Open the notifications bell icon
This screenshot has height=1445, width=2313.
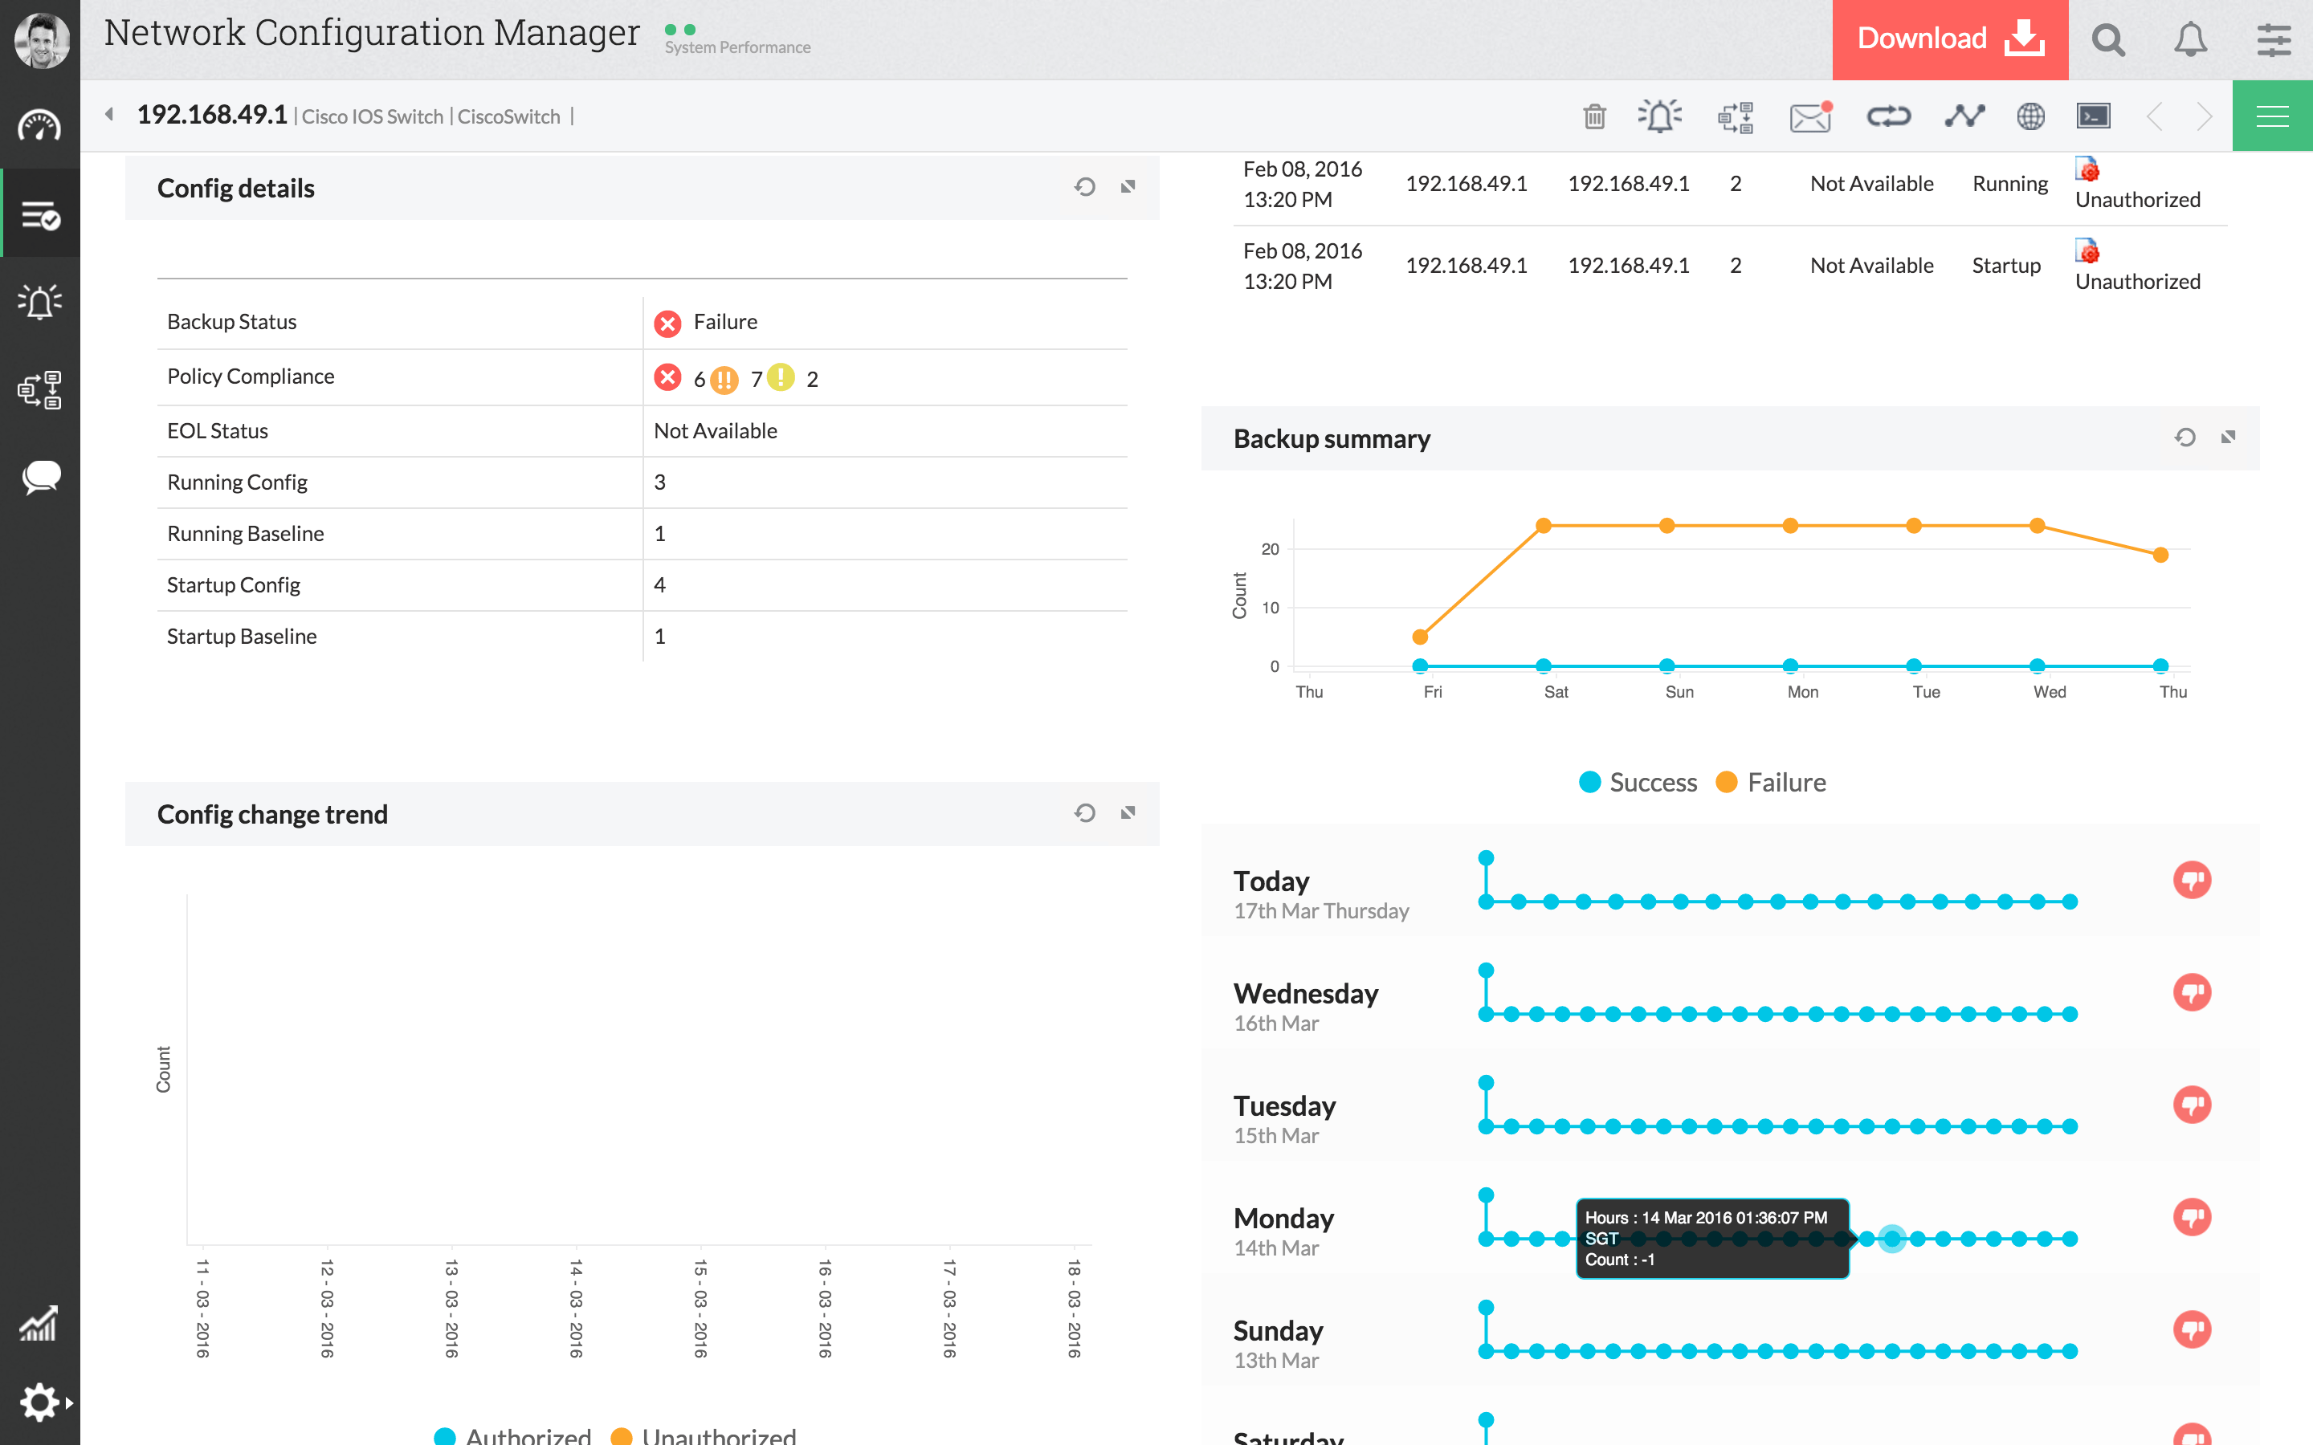tap(2191, 40)
